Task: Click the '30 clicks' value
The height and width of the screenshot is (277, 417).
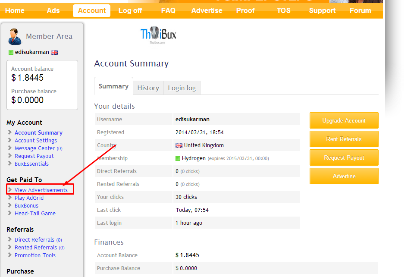Action: click(x=186, y=197)
